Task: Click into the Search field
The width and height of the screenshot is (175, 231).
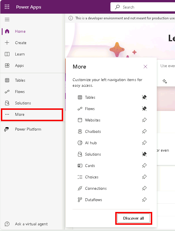Action: 143,7
